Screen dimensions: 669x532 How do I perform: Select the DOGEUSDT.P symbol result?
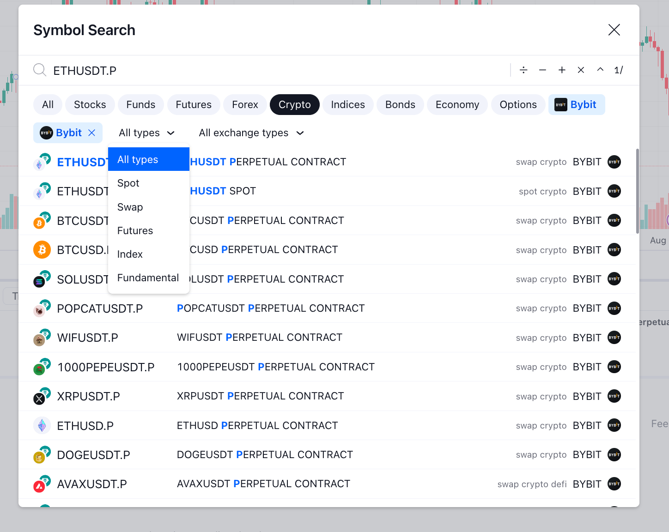(327, 455)
